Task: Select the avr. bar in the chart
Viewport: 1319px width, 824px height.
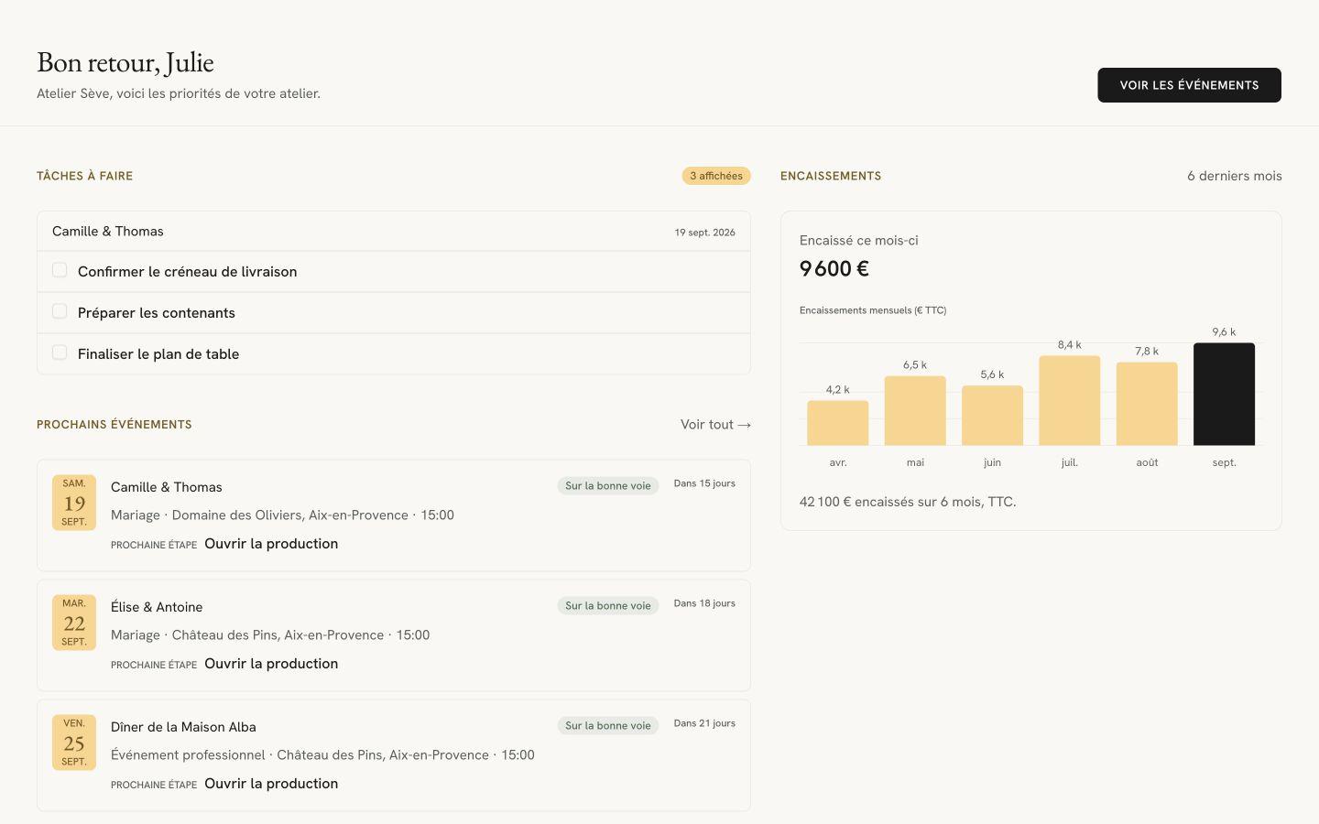Action: [x=838, y=423]
